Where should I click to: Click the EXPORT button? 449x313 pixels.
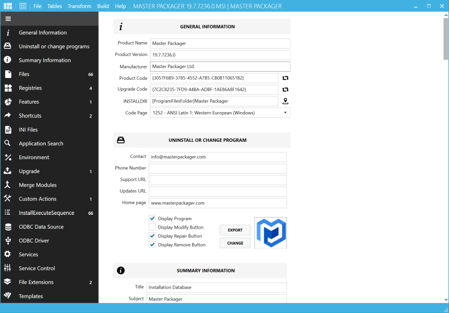[235, 230]
